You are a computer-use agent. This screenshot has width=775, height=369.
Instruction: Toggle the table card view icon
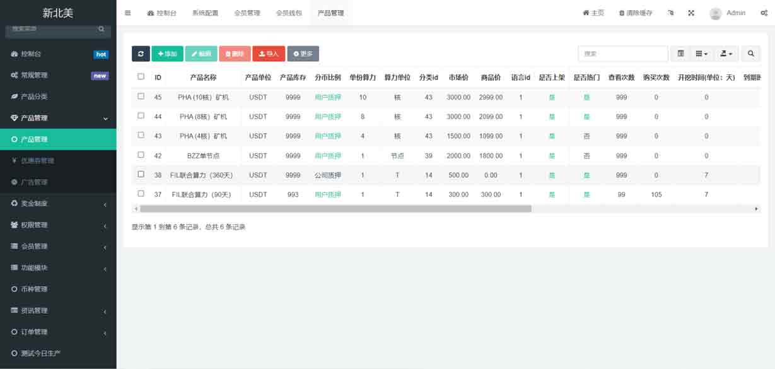click(680, 54)
